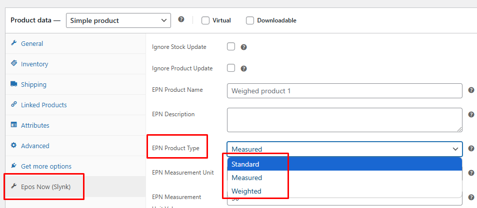477x208 pixels.
Task: Click help icon for EPN Measurement Unit
Action: pyautogui.click(x=471, y=173)
